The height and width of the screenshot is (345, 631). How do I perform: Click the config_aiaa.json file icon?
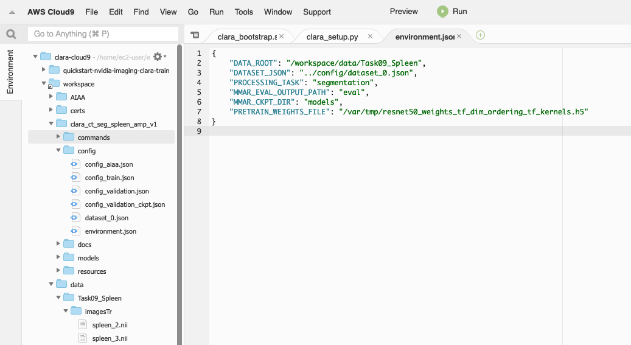[x=75, y=164]
